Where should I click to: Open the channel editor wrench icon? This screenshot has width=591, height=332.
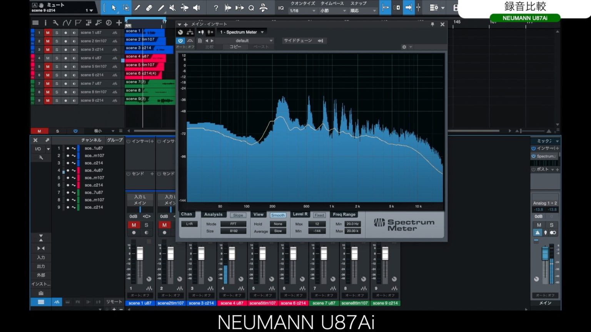point(41,158)
